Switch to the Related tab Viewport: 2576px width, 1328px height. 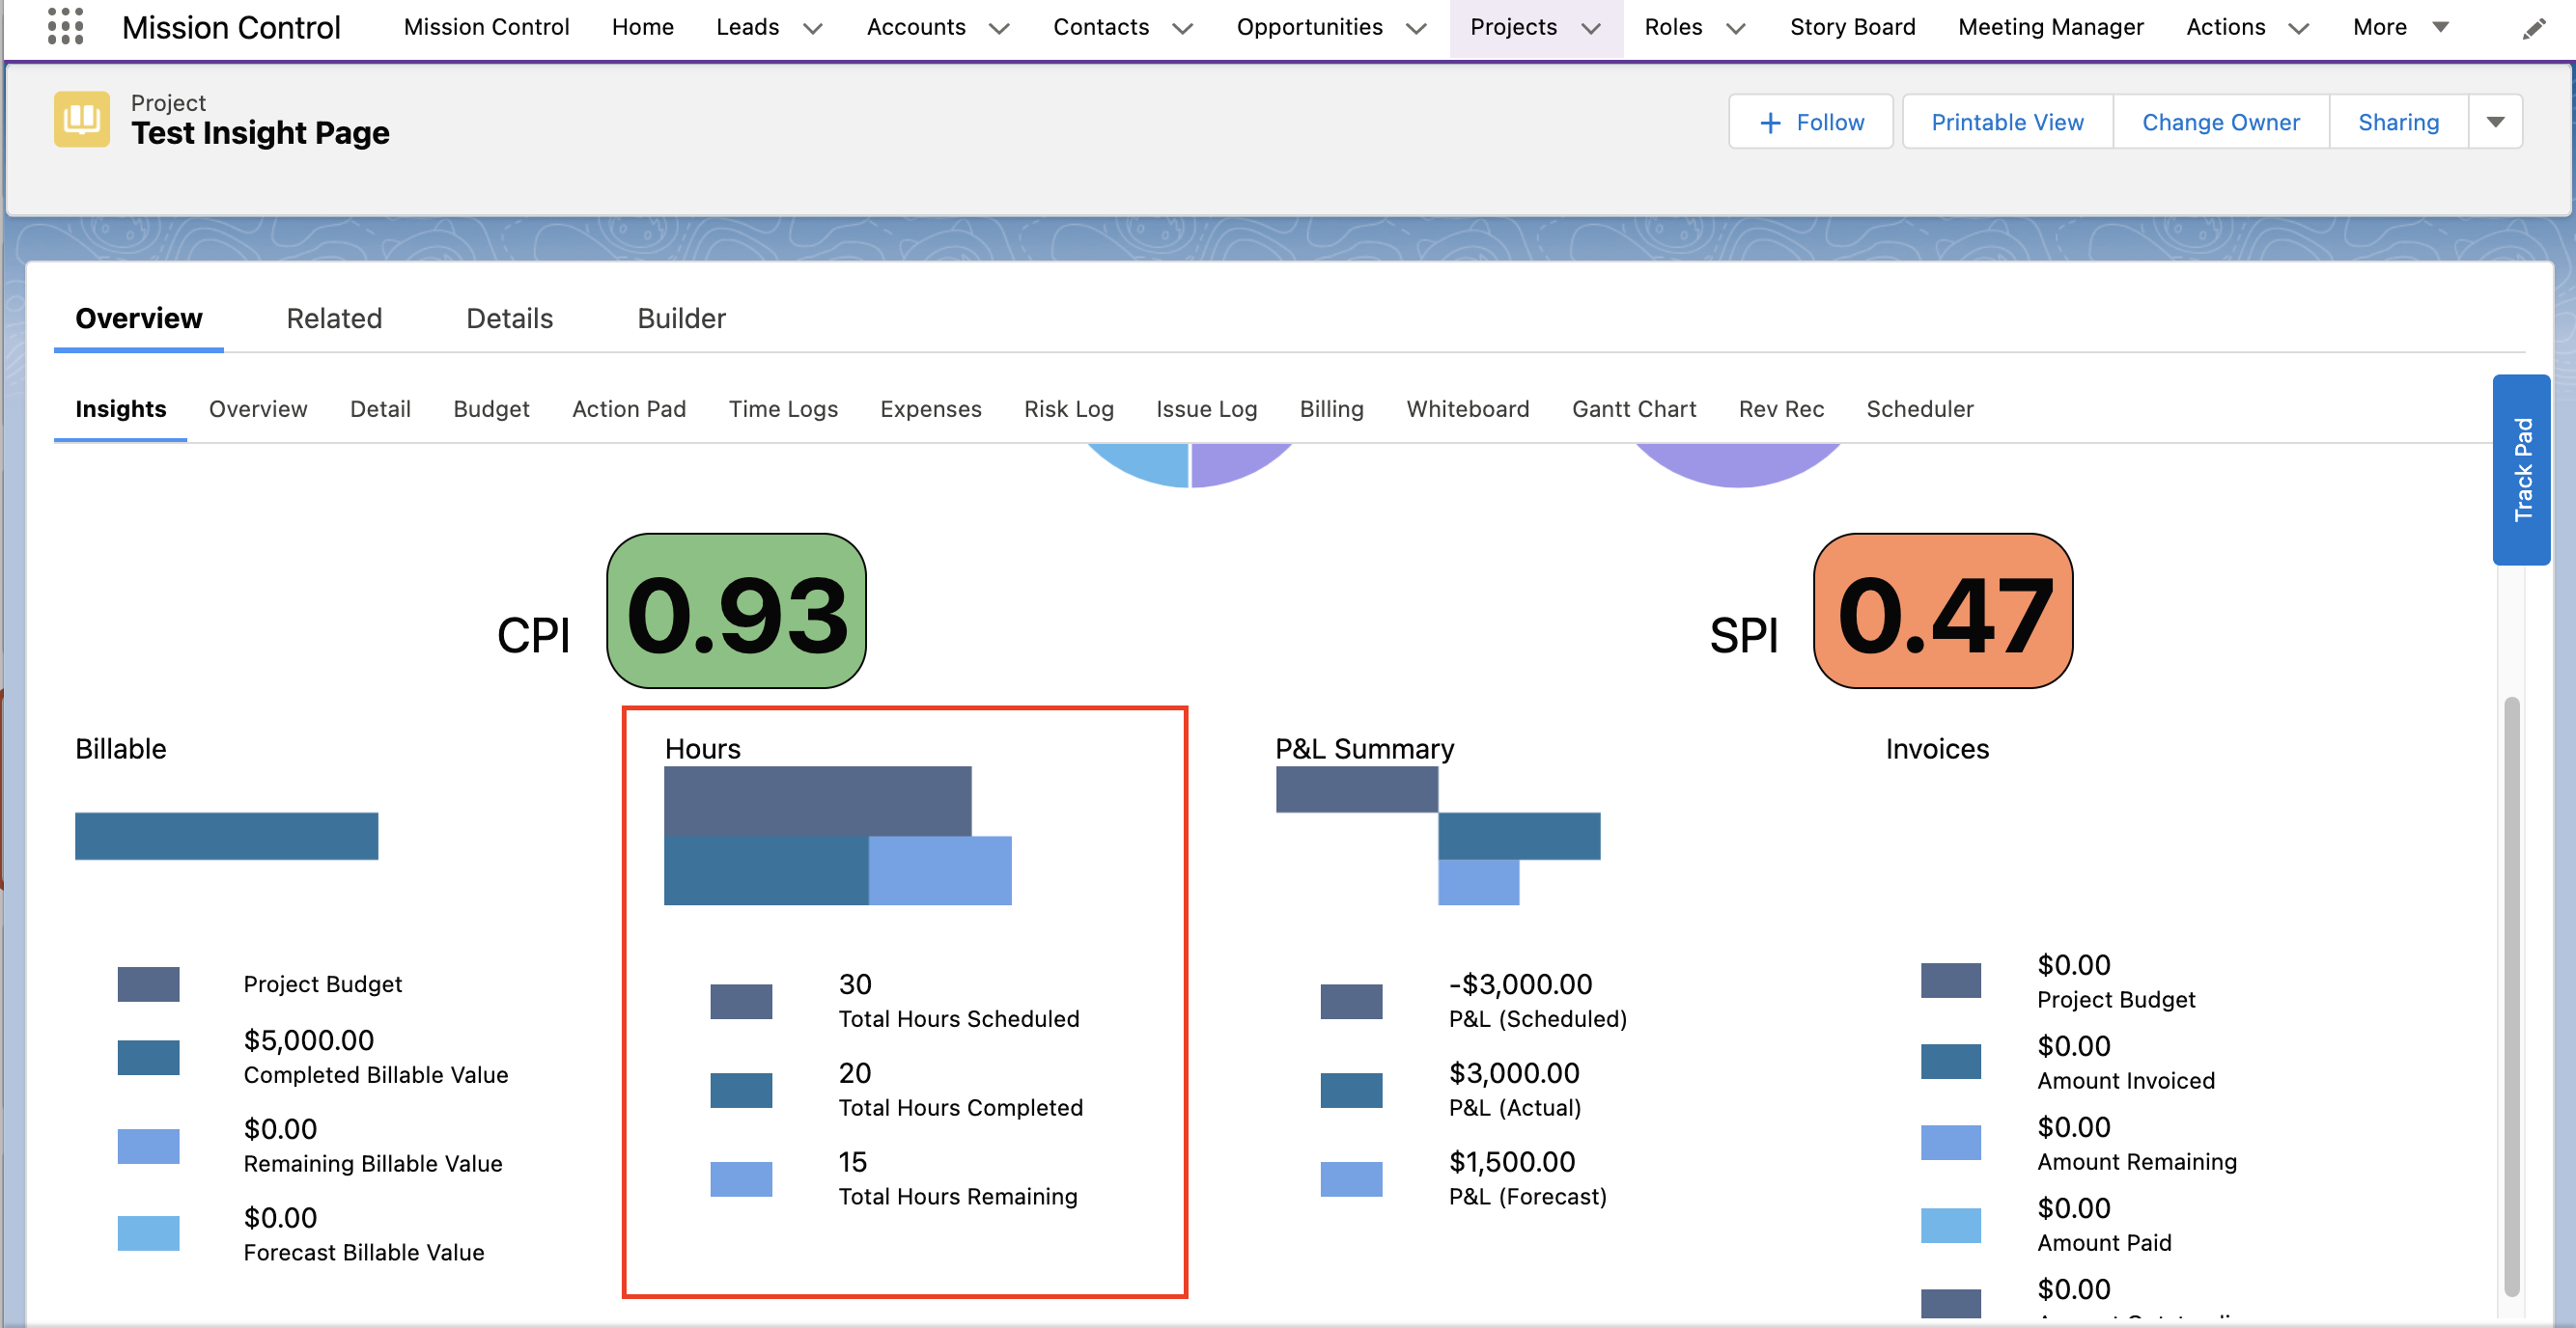click(x=334, y=318)
